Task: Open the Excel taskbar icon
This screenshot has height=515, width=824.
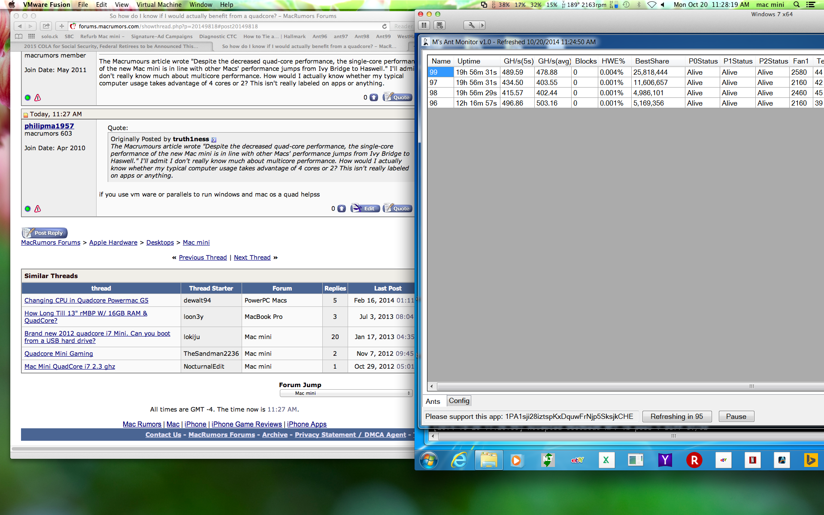Action: pos(606,460)
